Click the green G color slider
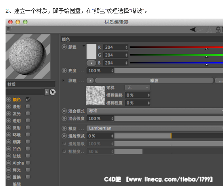The width and height of the screenshot is (223, 186). [176, 55]
